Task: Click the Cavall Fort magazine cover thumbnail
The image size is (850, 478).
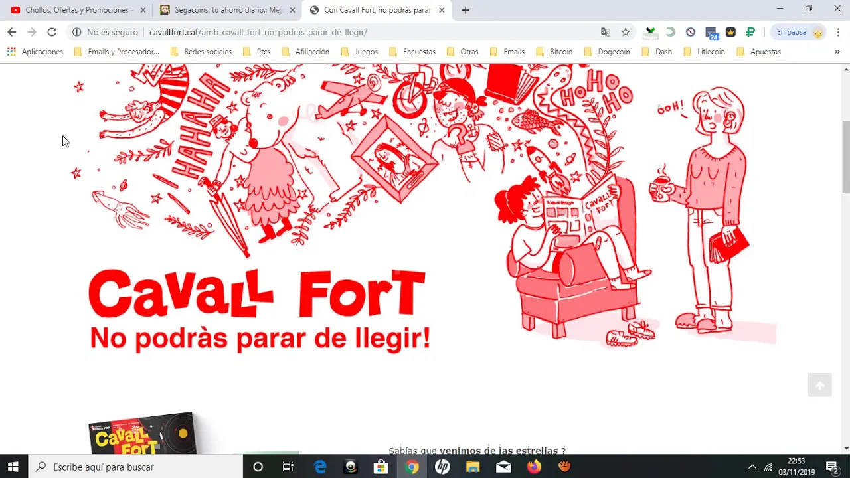Action: (143, 433)
